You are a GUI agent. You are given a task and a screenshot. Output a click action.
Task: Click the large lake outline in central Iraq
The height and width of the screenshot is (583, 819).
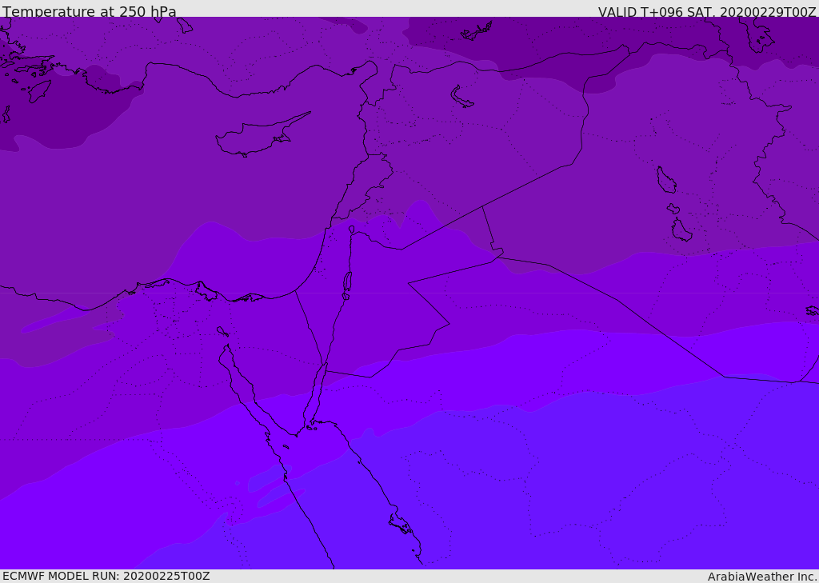(665, 180)
